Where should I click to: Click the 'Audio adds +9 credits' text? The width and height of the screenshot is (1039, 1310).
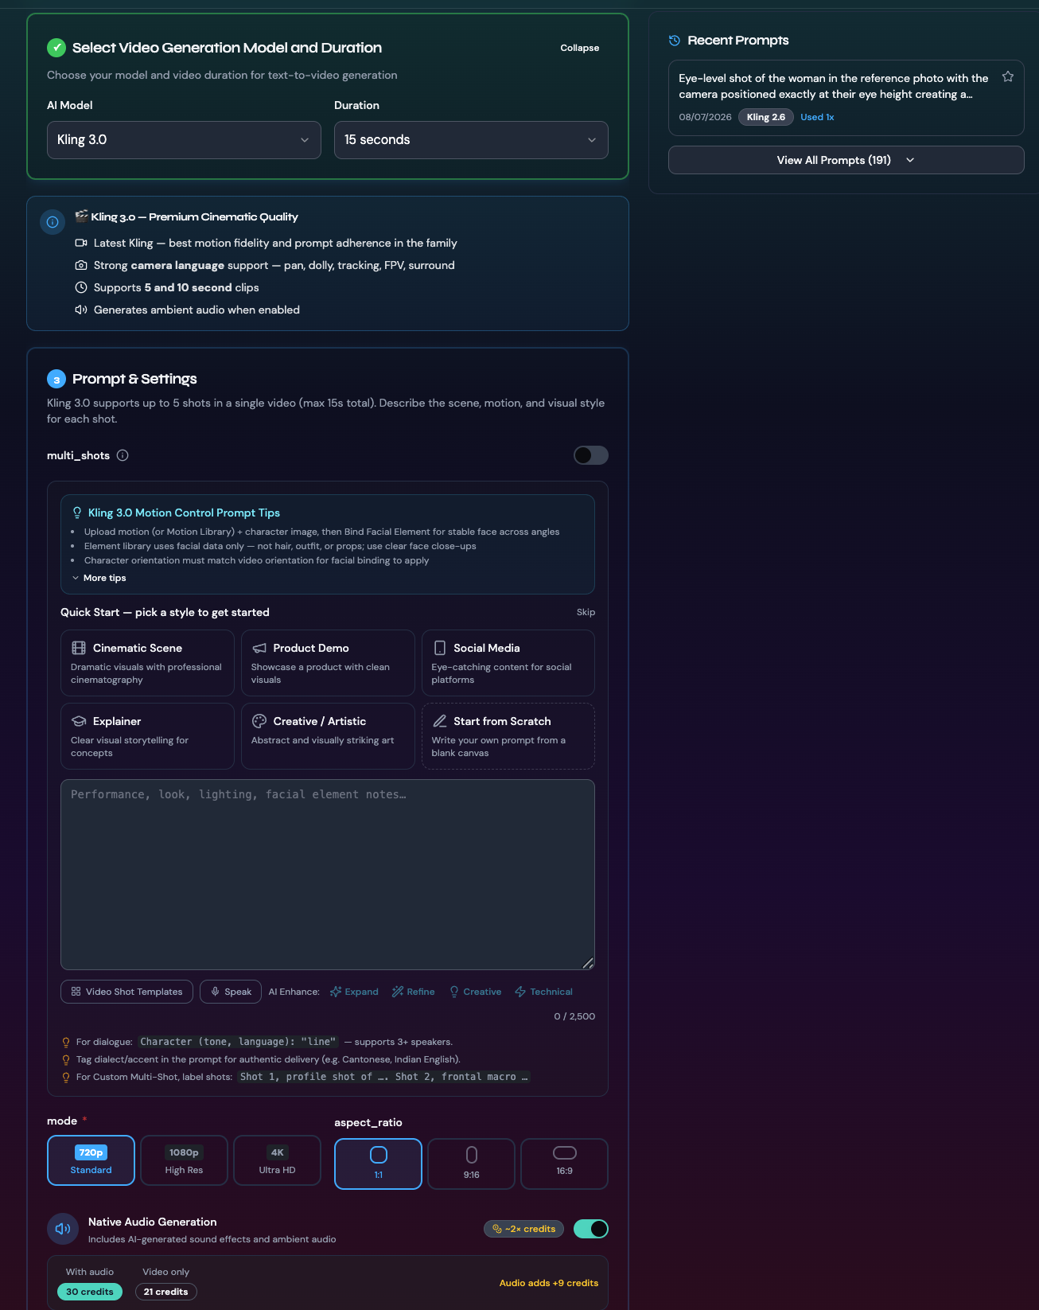[x=549, y=1283]
